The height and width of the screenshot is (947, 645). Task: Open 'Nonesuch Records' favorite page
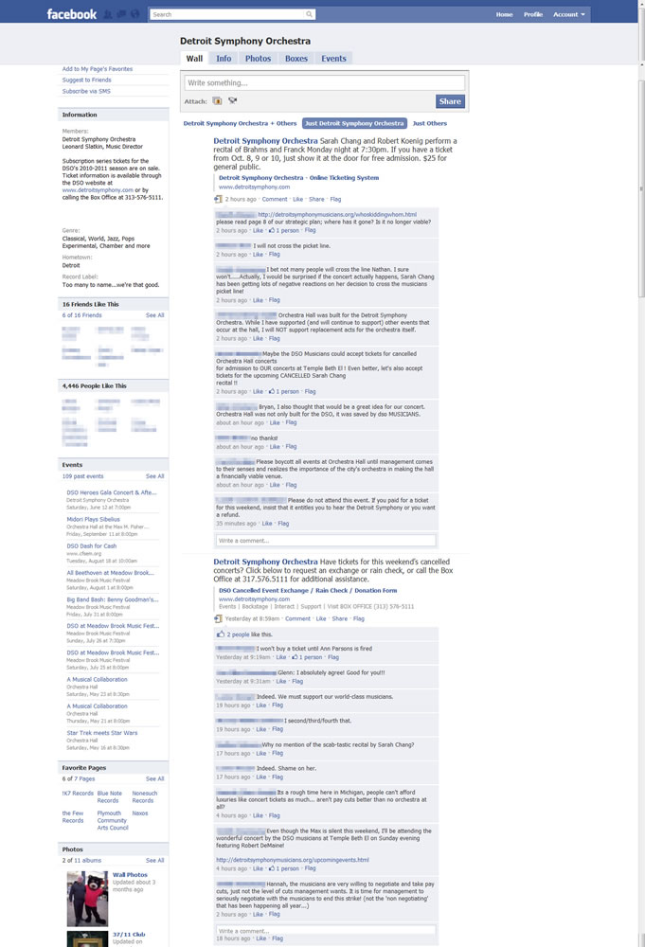click(144, 796)
